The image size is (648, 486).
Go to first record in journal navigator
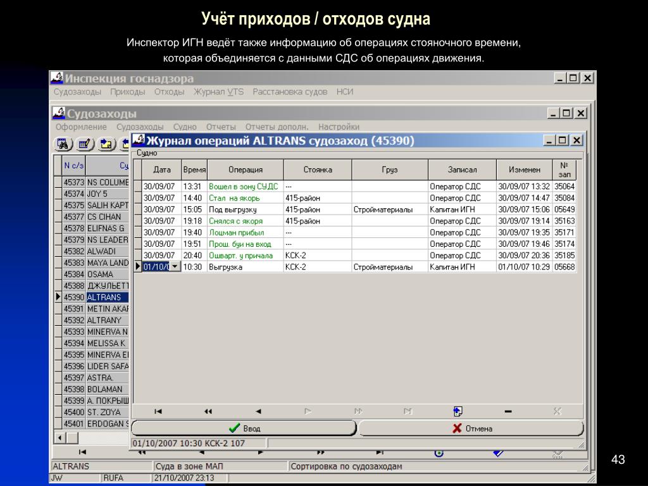coord(158,411)
